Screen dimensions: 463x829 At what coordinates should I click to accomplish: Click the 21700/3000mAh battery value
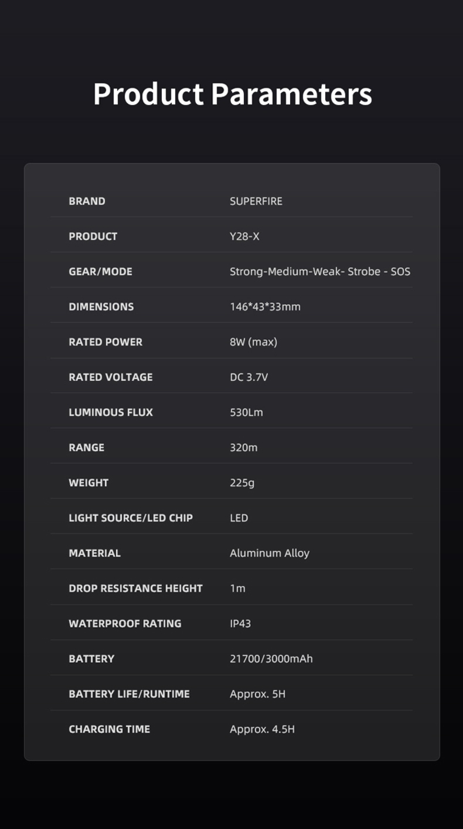271,659
